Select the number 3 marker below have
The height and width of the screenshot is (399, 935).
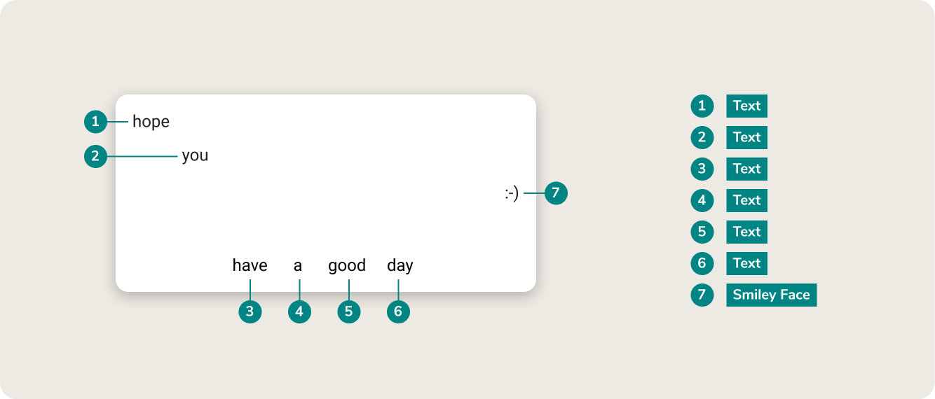coord(250,311)
